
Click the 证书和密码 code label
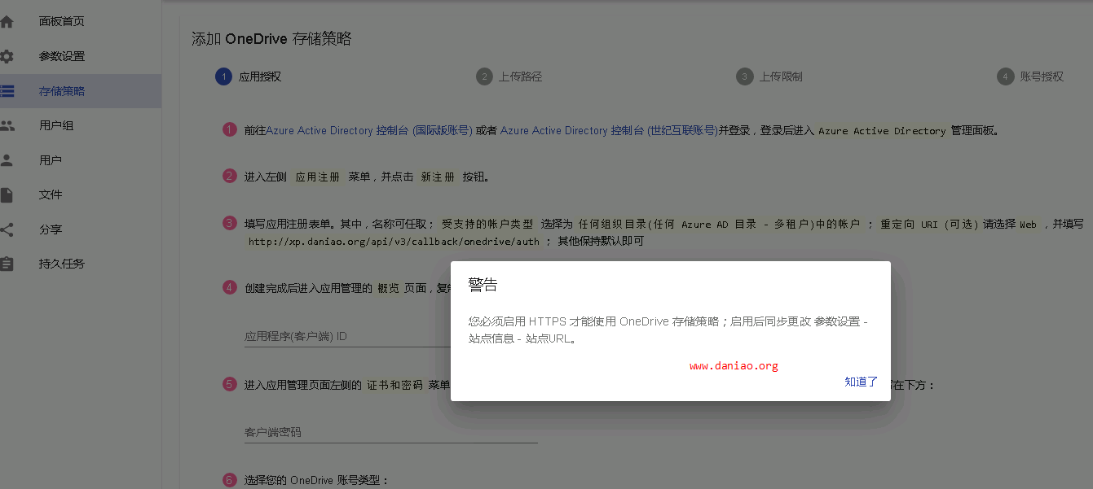(395, 385)
